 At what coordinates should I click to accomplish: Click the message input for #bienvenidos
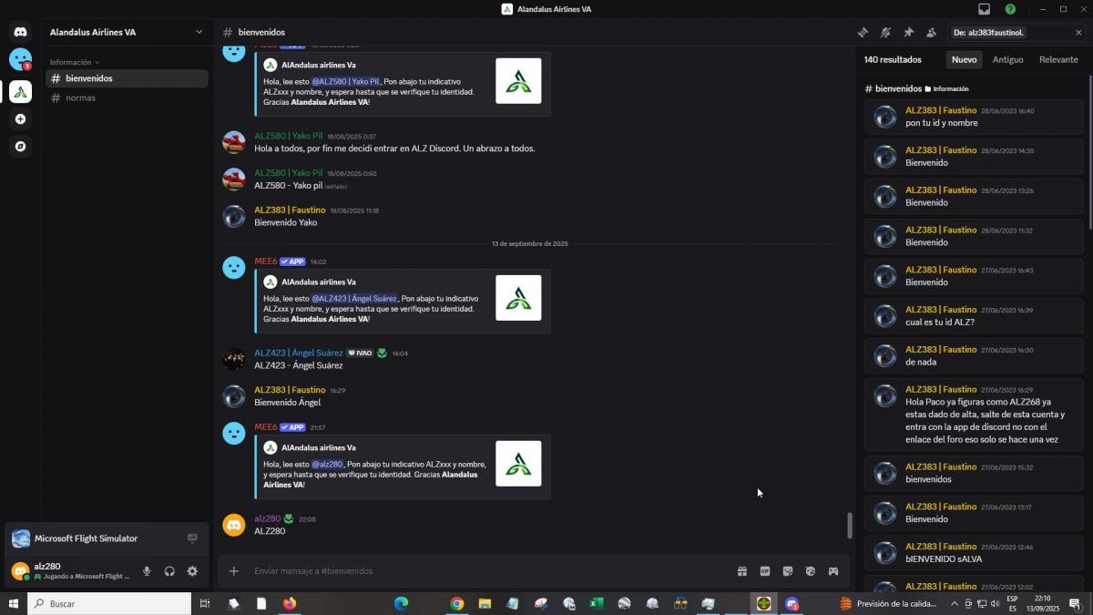tap(492, 571)
